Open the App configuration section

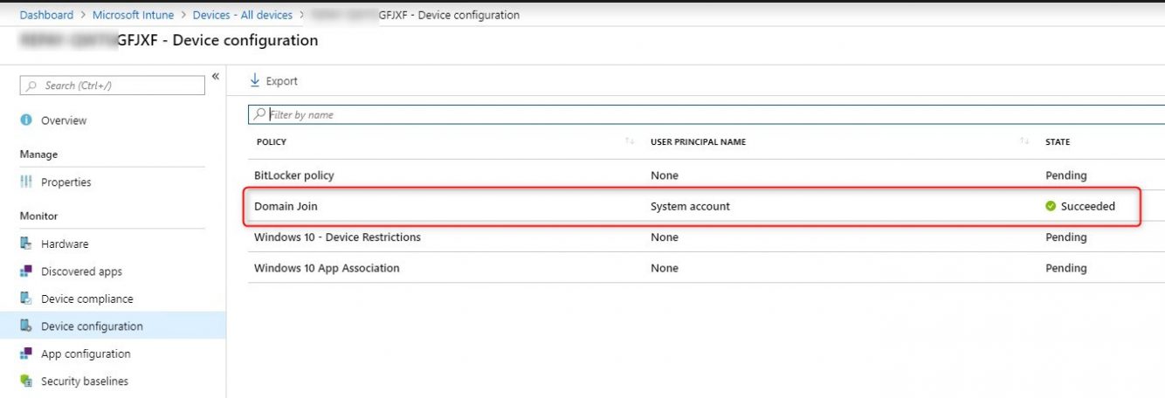[86, 353]
